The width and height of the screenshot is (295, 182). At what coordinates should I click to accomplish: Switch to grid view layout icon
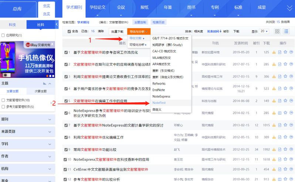(x=277, y=32)
